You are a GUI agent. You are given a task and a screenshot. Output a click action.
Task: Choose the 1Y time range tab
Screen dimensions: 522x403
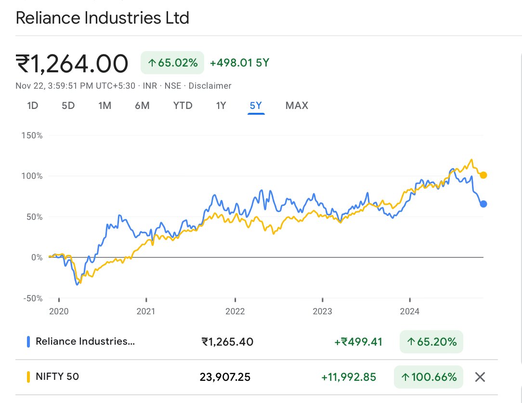(x=221, y=106)
